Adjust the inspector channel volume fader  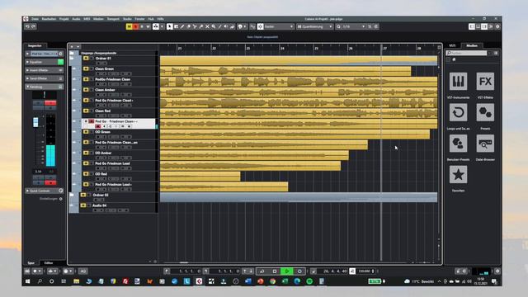[x=35, y=122]
